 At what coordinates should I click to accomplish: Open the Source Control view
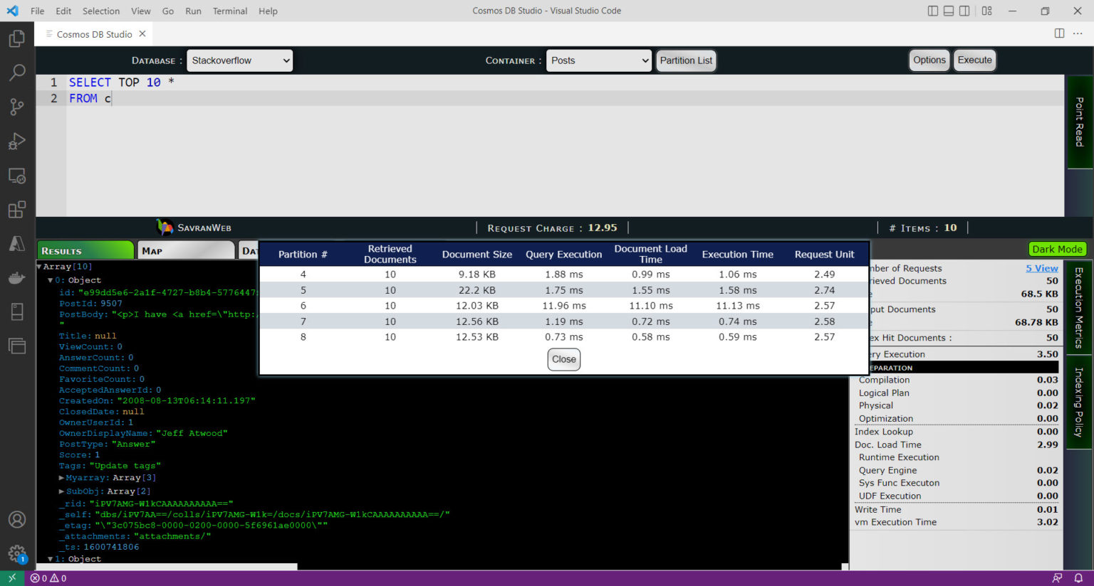click(x=18, y=107)
